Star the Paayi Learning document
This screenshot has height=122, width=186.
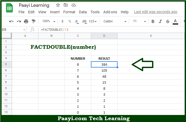(58, 5)
